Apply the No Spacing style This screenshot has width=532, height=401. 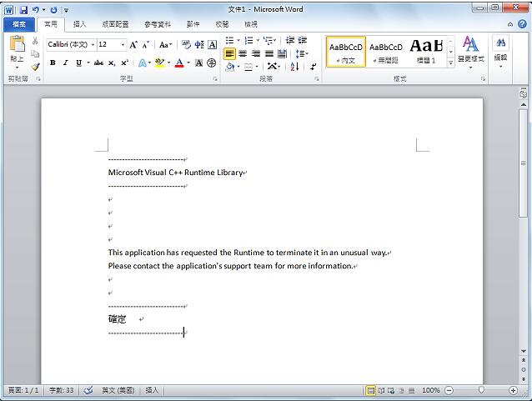coord(386,52)
